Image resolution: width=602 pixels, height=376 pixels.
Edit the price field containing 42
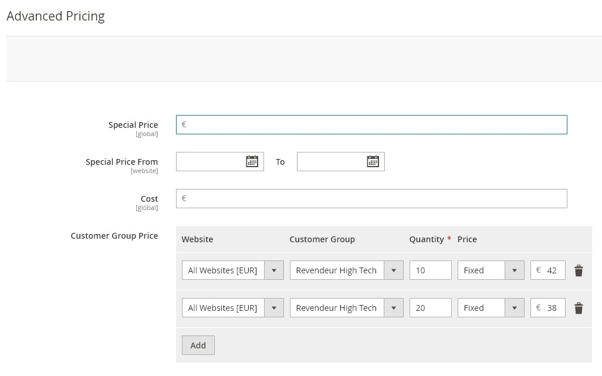[x=548, y=270]
